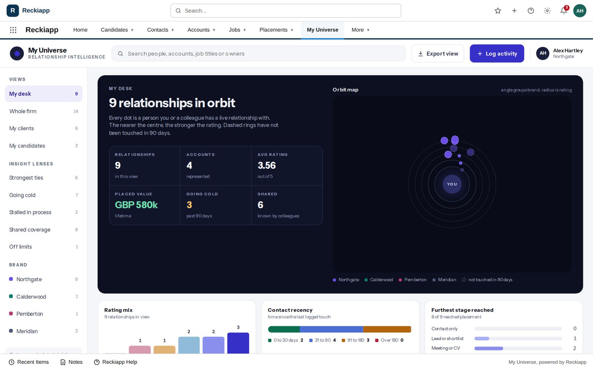The height and width of the screenshot is (370, 593).
Task: Click the GBP 580k placed value
Action: point(136,205)
